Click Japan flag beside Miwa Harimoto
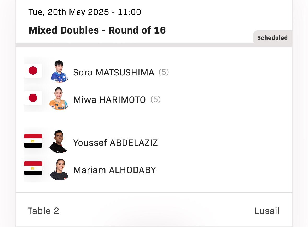308x227 pixels. click(x=33, y=98)
